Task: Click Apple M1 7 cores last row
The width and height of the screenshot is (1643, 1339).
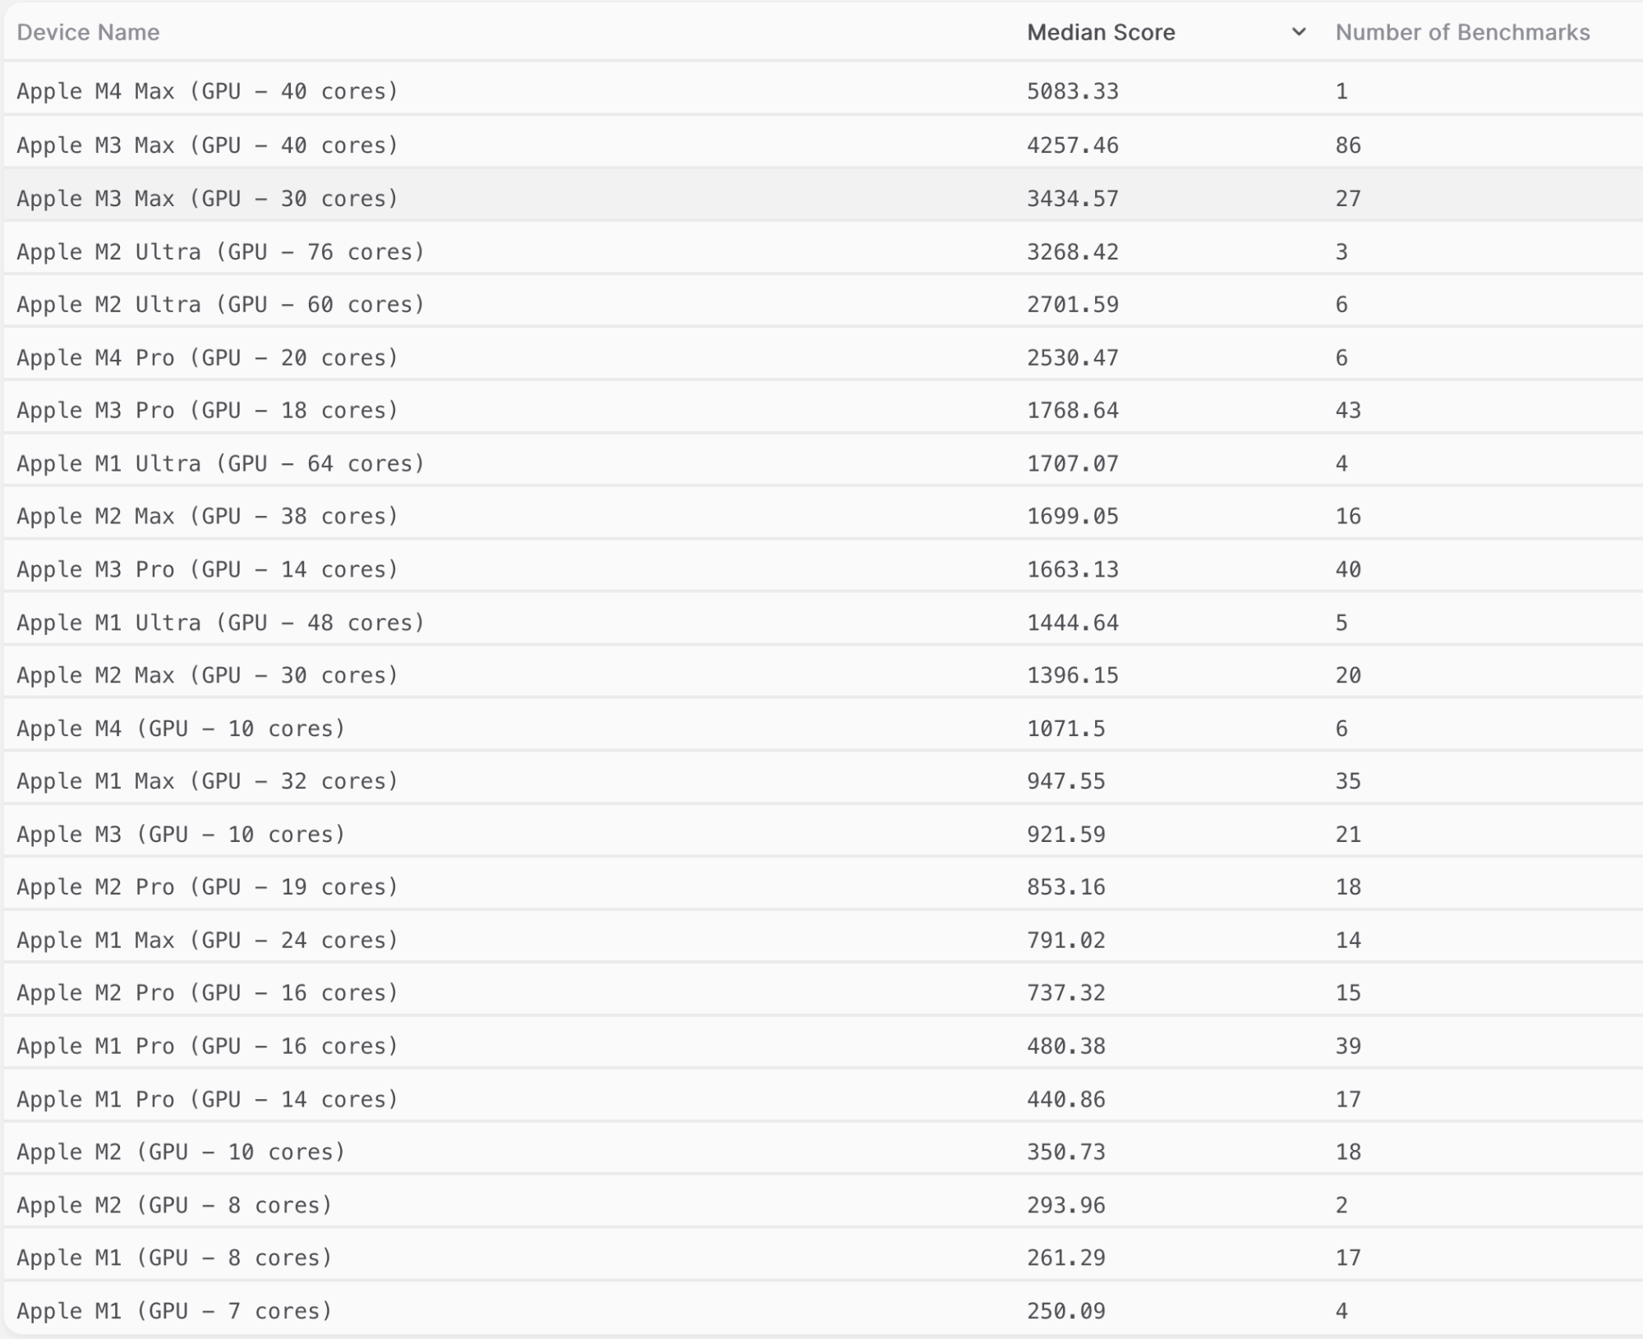Action: tap(174, 1311)
